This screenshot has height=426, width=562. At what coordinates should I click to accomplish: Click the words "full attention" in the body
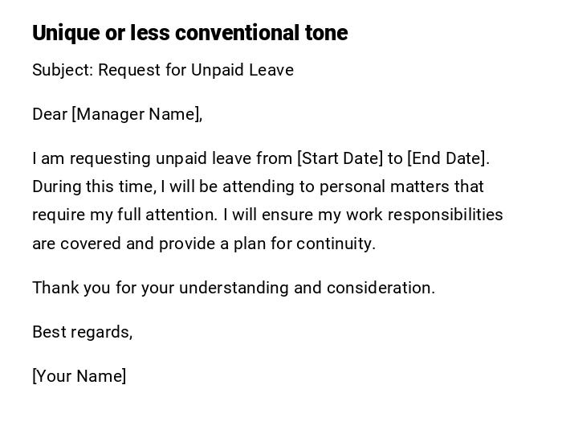(x=177, y=215)
